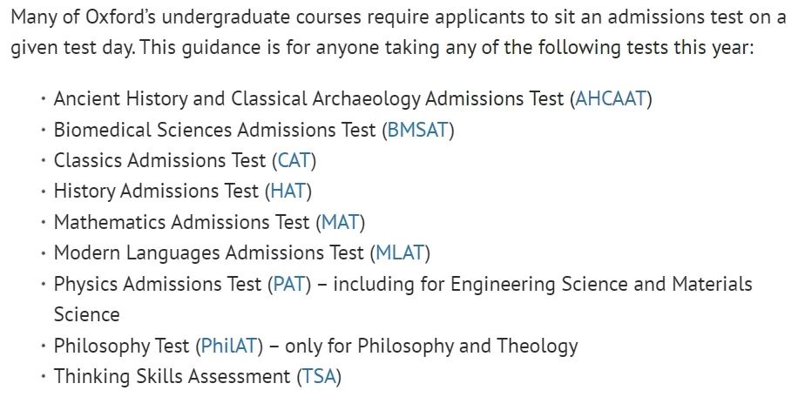Click the BMSAT hyperlink

coord(418,130)
